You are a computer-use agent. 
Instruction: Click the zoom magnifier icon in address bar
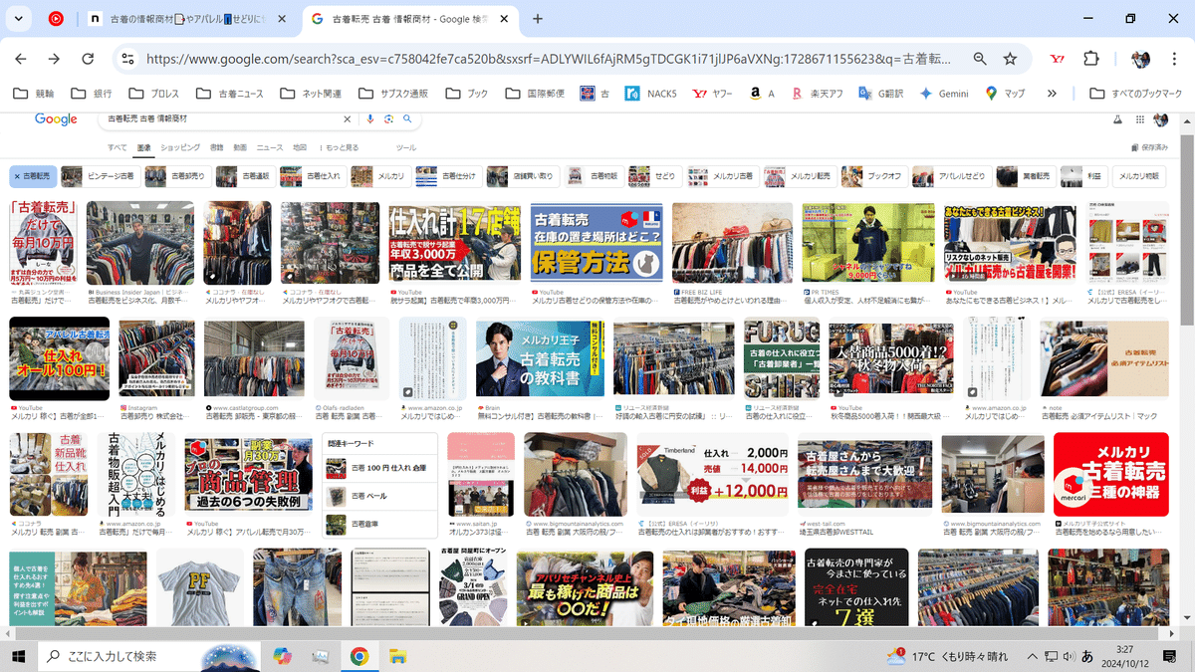tap(980, 59)
